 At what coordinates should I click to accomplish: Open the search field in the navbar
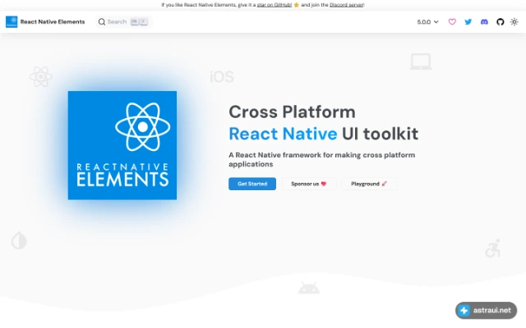[123, 22]
